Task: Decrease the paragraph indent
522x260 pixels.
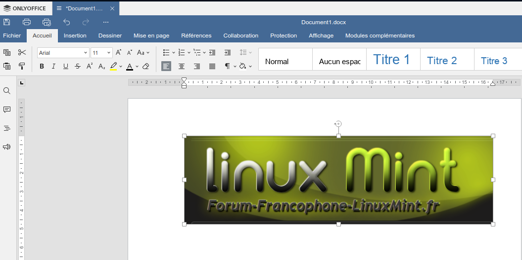Action: 212,52
